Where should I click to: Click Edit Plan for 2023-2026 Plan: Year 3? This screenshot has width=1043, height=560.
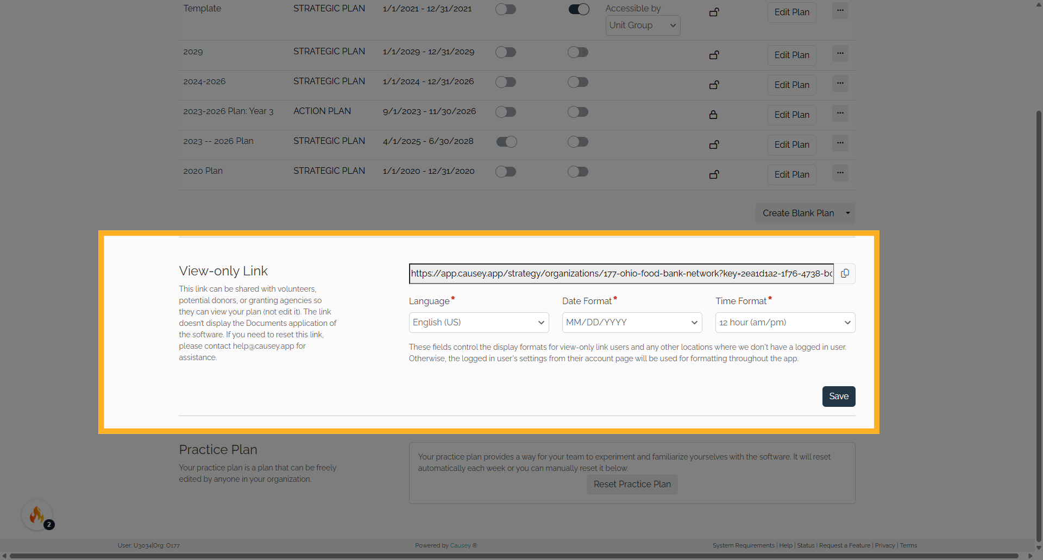click(x=791, y=115)
